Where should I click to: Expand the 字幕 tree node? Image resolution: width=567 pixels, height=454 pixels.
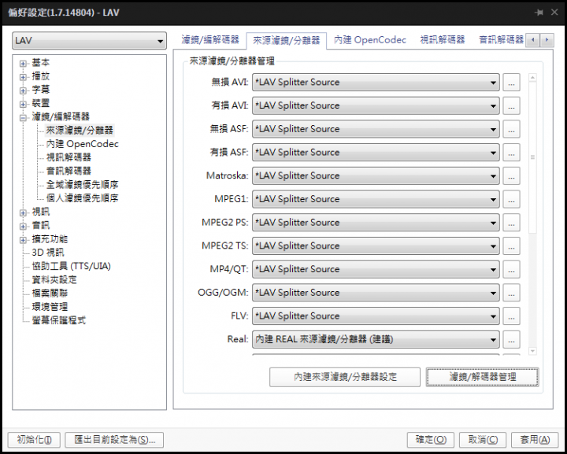(x=23, y=90)
